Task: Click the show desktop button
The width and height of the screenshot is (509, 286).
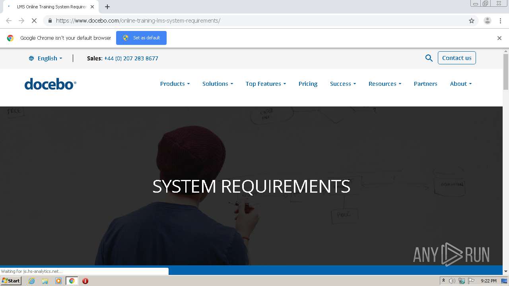Action: [504, 281]
